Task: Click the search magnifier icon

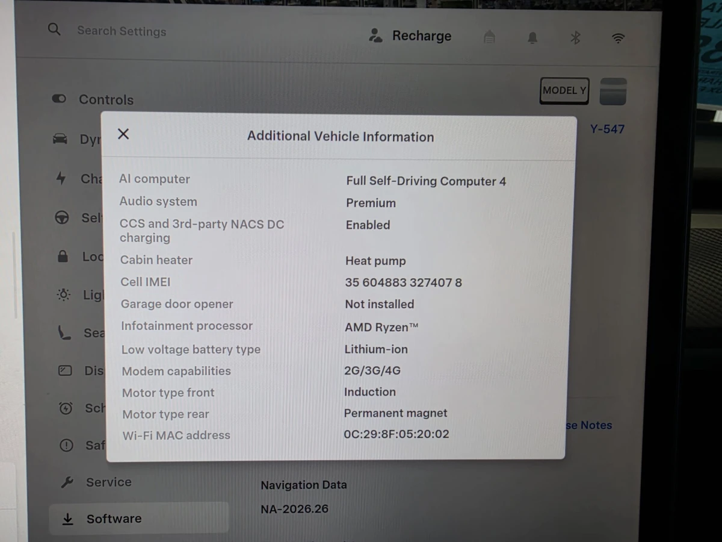Action: pos(54,29)
